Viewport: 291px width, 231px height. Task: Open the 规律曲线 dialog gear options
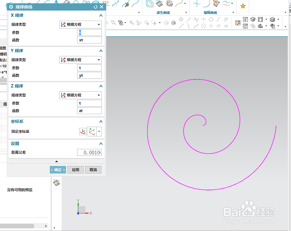(x=11, y=7)
